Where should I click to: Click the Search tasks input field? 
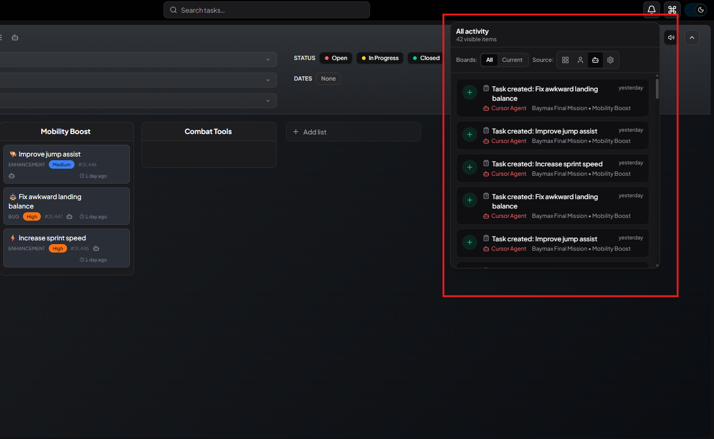pos(266,9)
